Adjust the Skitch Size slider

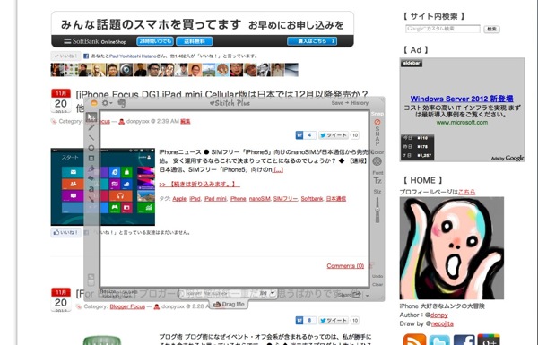[377, 210]
